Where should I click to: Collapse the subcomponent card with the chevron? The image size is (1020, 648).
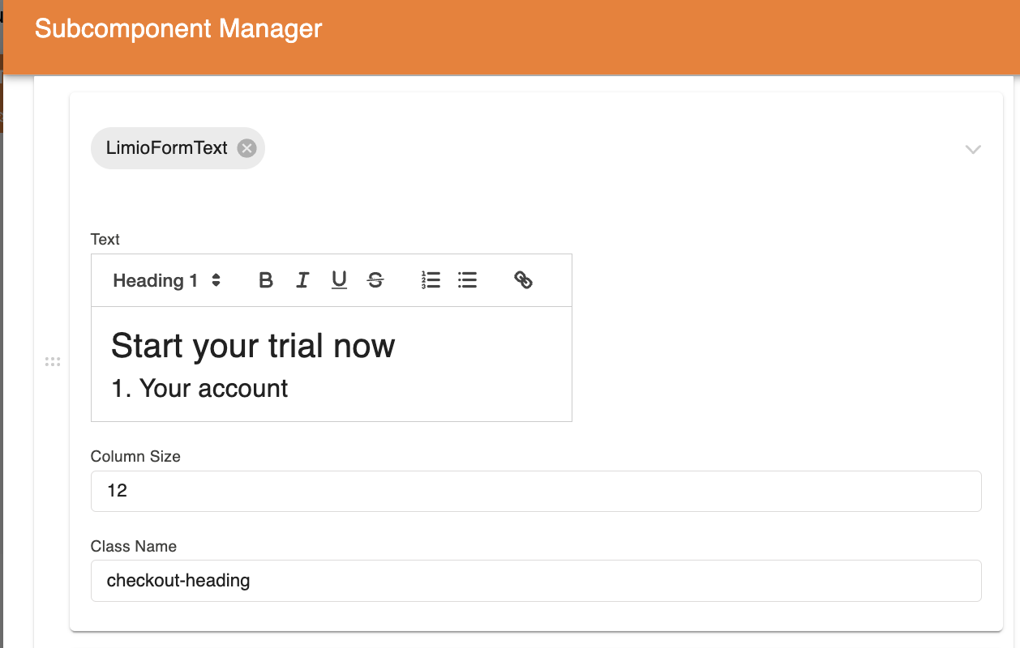coord(972,149)
